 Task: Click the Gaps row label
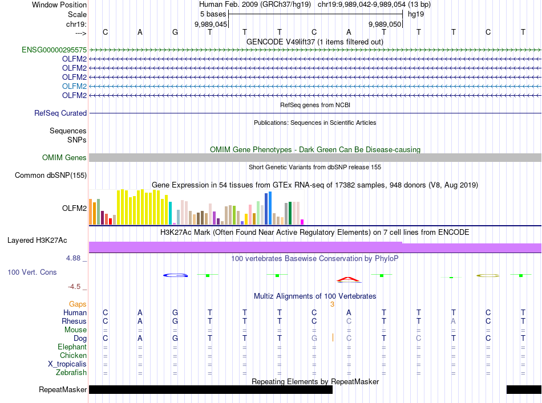pyautogui.click(x=78, y=304)
